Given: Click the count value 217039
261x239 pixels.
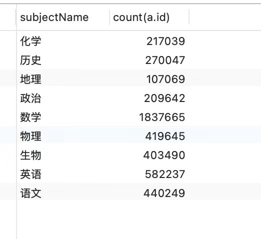Looking at the screenshot, I should (x=166, y=41).
